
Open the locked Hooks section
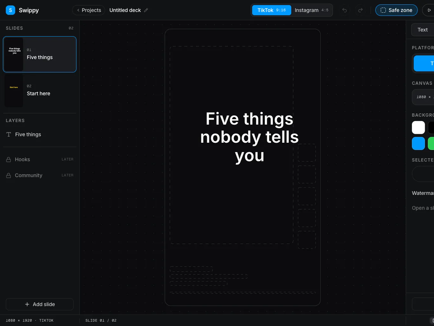tap(40, 160)
